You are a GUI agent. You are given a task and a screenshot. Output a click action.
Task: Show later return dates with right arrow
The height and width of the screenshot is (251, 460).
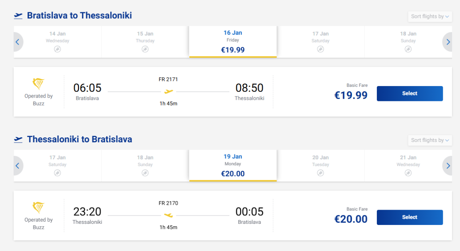[x=447, y=166]
